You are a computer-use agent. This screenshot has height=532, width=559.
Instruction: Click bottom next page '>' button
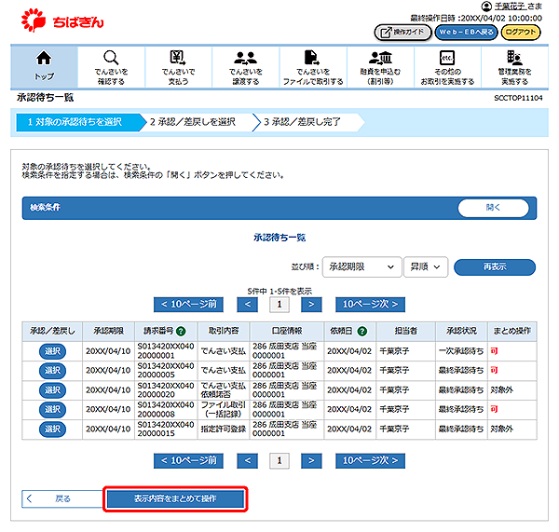[311, 460]
